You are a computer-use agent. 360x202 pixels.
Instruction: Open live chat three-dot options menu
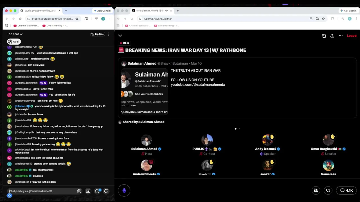[x=109, y=34]
